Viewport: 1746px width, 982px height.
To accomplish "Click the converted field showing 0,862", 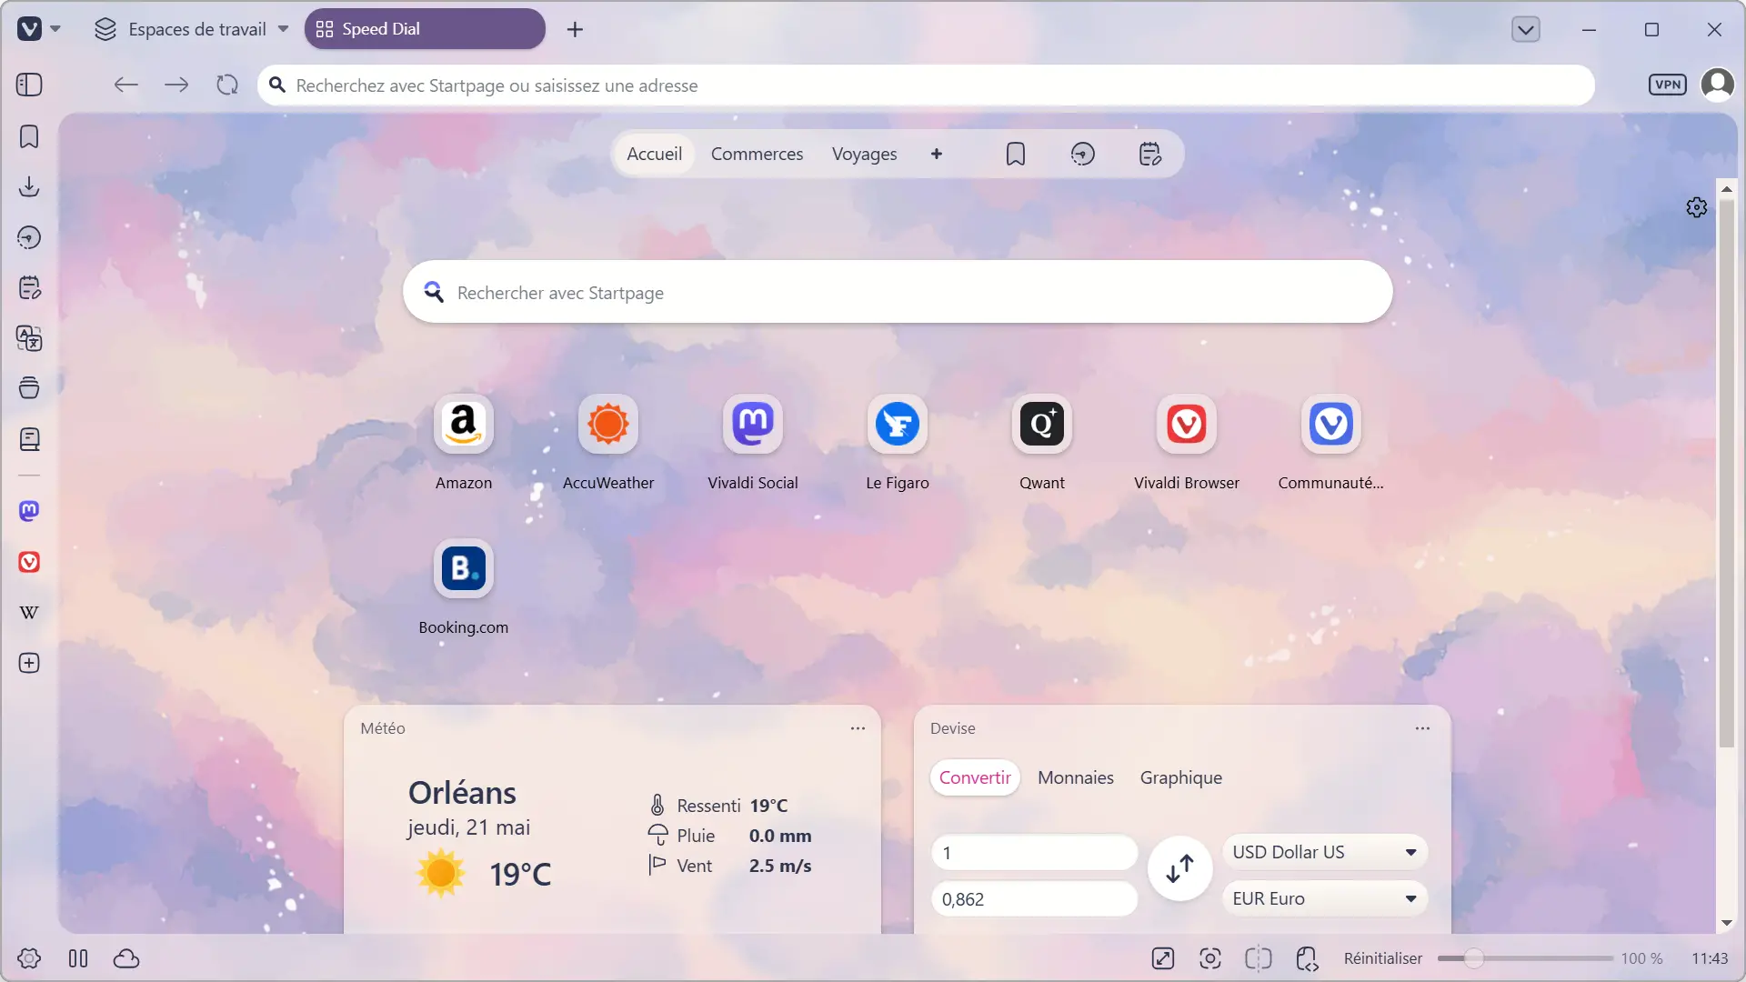I will pos(1035,899).
